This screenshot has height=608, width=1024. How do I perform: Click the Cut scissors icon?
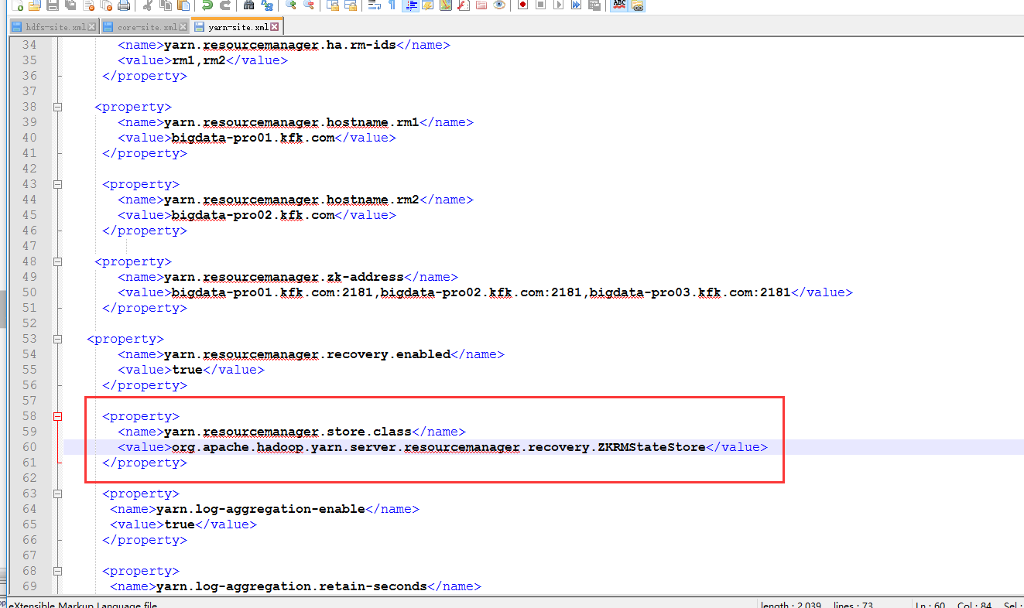click(146, 5)
